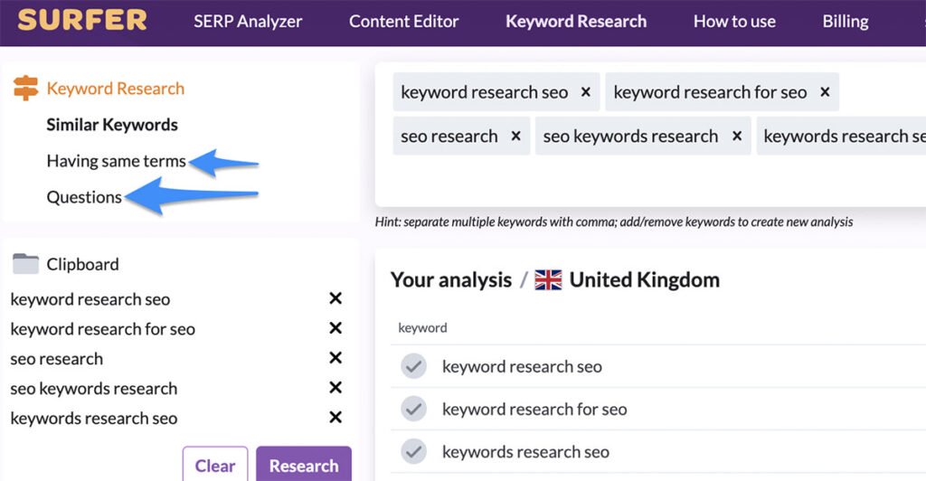The image size is (926, 481).
Task: Go to the Billing page
Action: (x=846, y=21)
